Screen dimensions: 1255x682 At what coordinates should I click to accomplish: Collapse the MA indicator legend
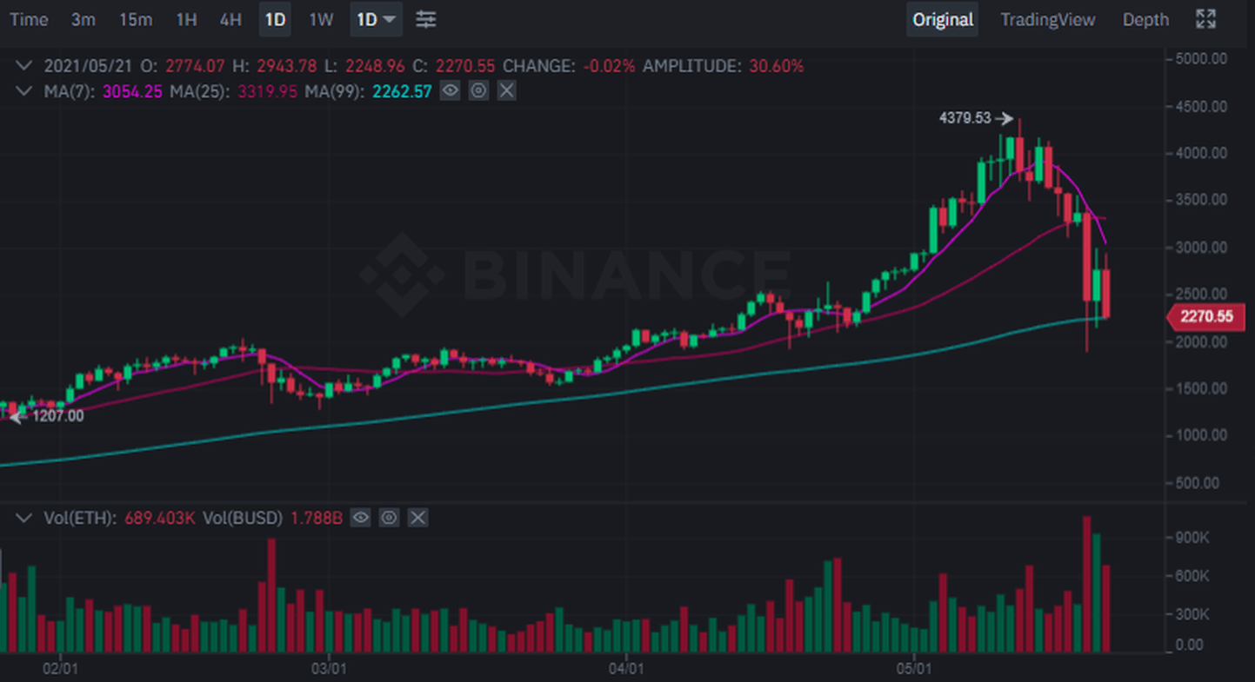[x=24, y=90]
